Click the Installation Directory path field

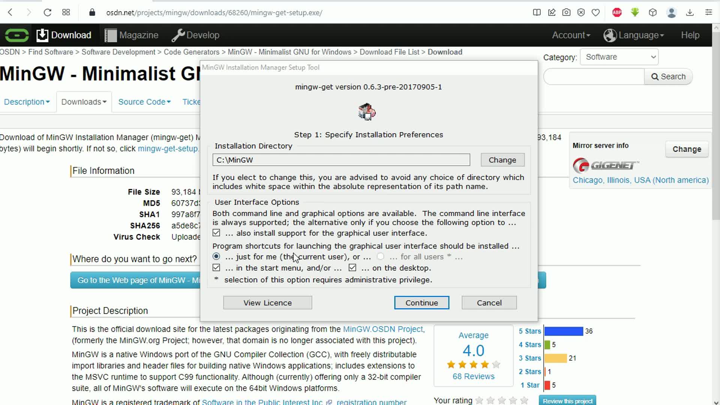point(341,160)
